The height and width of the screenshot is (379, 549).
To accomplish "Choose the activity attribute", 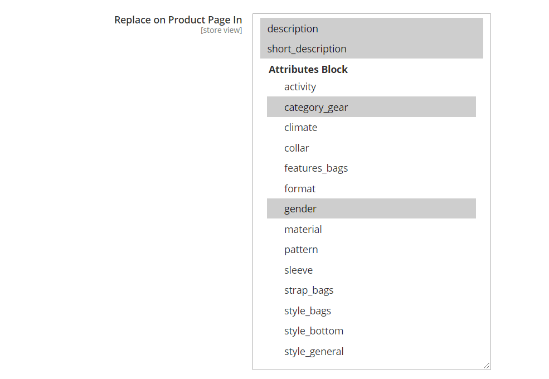I will point(300,87).
